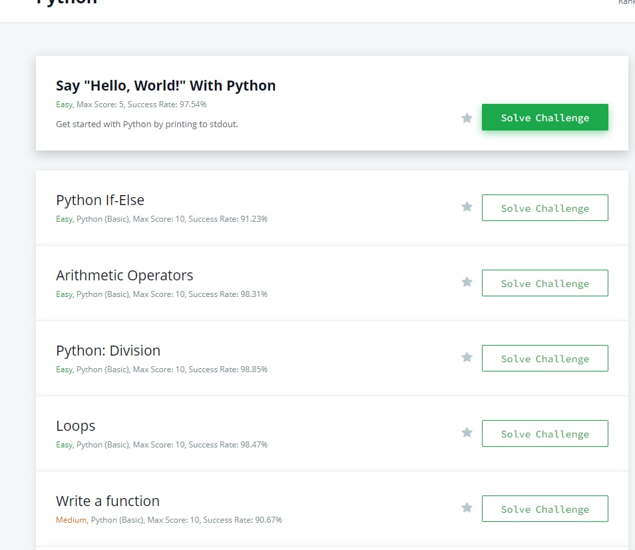
Task: Click the Python If-Else "Success Rate: 91.23%" line
Action: tap(162, 219)
